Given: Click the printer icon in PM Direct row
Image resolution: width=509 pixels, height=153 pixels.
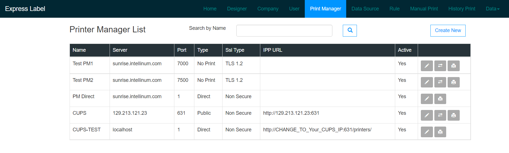Looking at the screenshot, I should tap(440, 99).
